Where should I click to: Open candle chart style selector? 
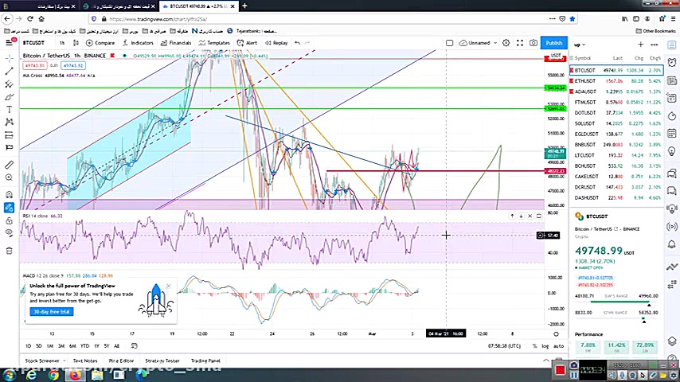(76, 43)
